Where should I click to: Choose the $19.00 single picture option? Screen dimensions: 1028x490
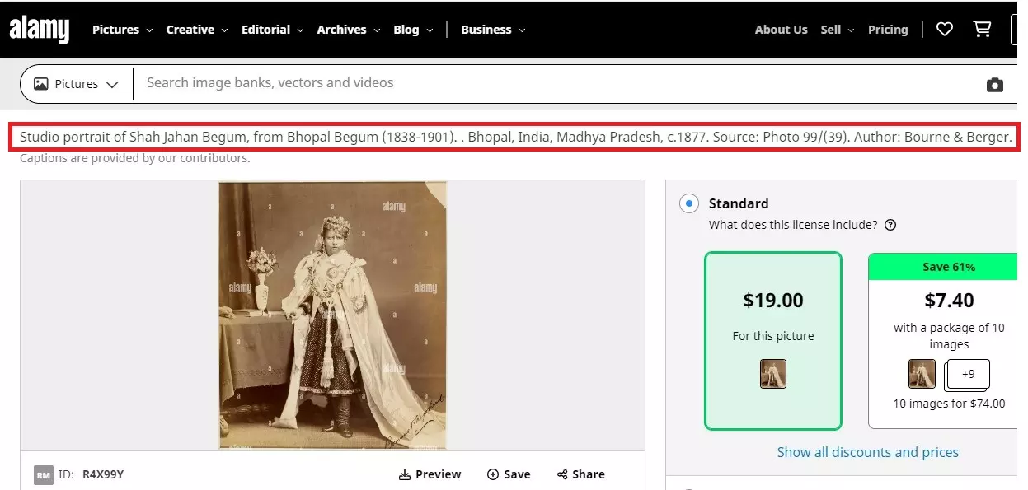pos(773,341)
